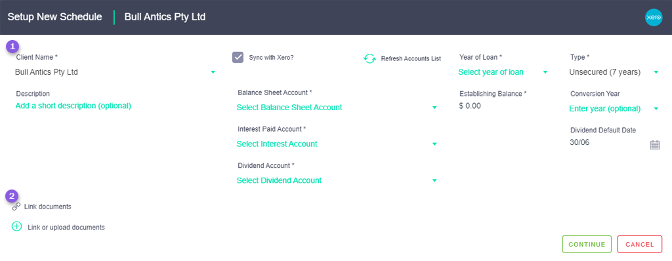Screen dimensions: 672x261
Task: Click the plus icon to upload documents
Action: coord(16,226)
